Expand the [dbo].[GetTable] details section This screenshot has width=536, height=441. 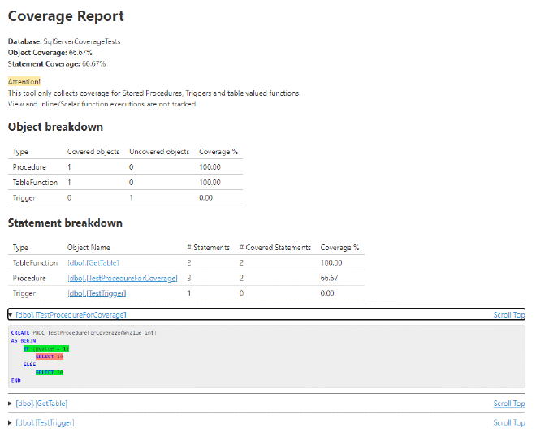41,404
